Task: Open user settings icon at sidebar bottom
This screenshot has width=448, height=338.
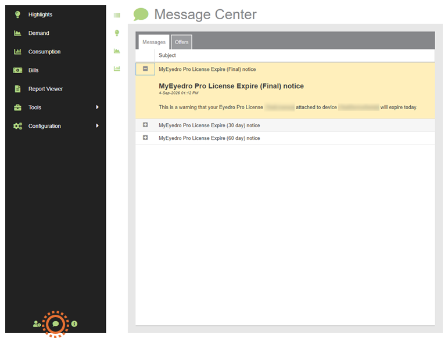Action: pos(37,323)
